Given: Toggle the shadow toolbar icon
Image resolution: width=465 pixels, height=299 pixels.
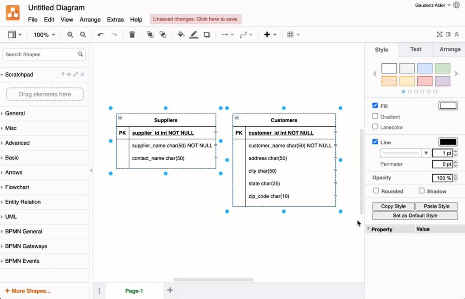Looking at the screenshot, I should pyautogui.click(x=207, y=35).
